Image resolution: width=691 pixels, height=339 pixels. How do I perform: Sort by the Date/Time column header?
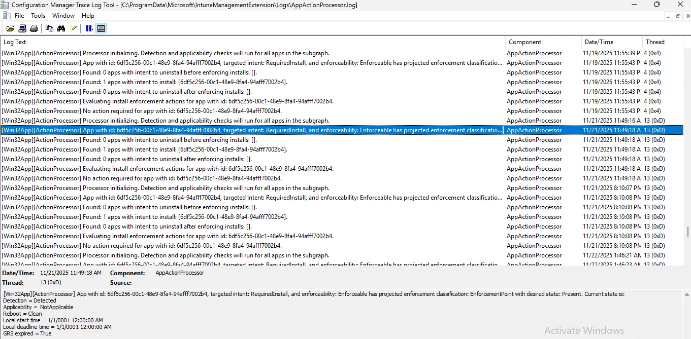[612, 42]
